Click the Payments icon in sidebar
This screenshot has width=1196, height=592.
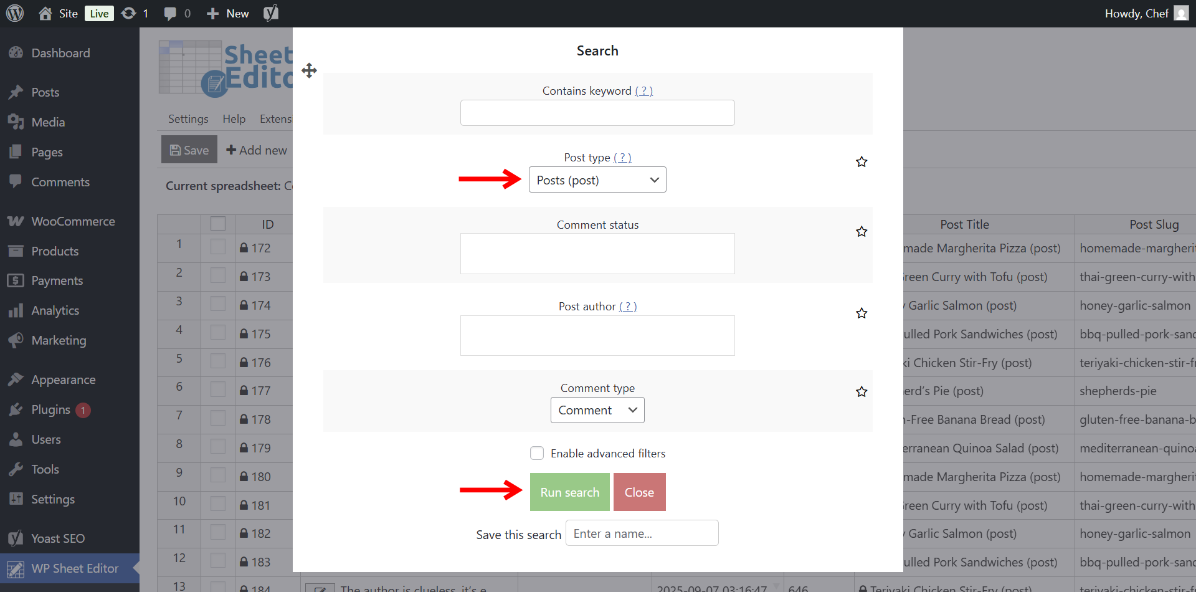(x=16, y=280)
